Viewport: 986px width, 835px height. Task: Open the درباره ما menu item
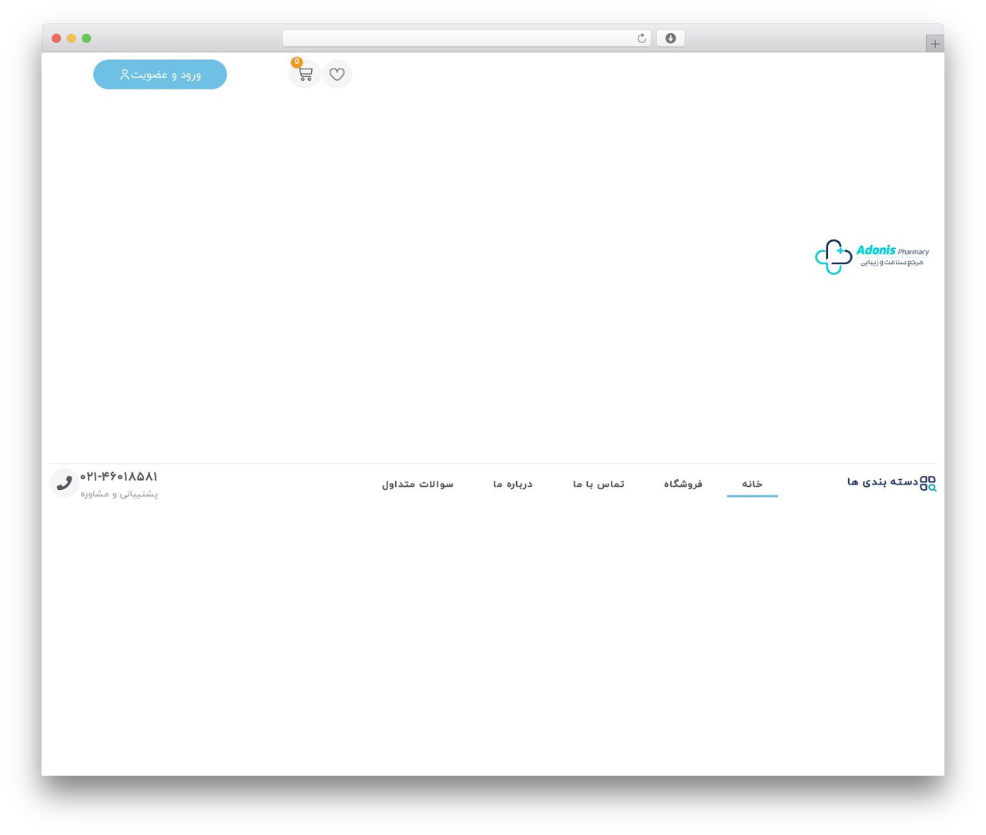coord(513,484)
